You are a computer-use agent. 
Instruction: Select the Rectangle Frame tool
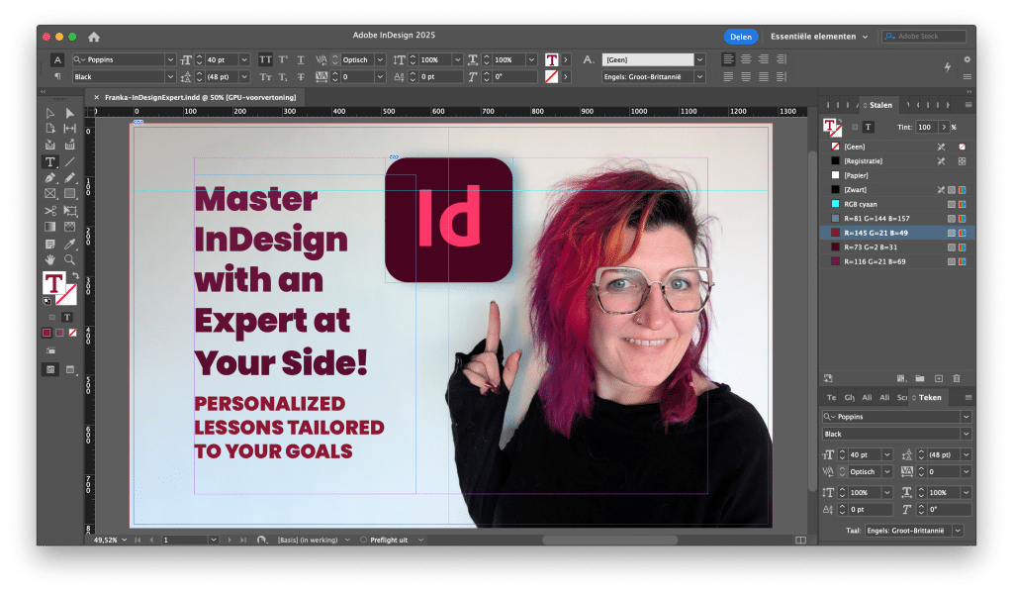point(50,193)
